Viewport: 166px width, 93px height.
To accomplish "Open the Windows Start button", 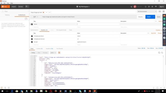I will tap(2, 91).
